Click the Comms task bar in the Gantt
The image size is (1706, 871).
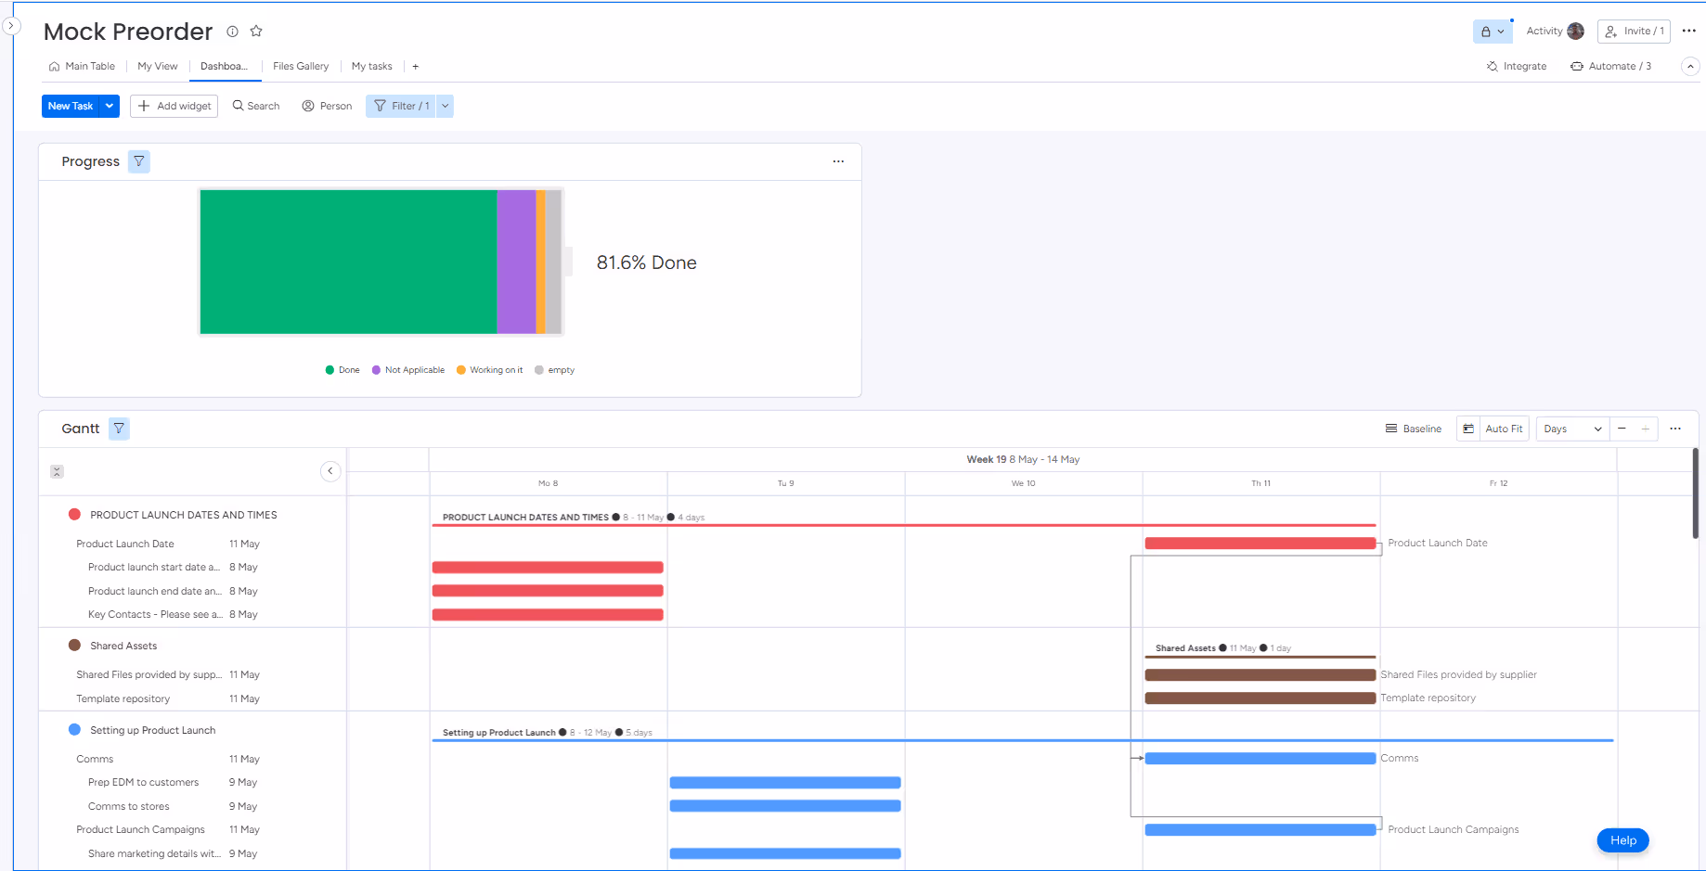pyautogui.click(x=1260, y=758)
